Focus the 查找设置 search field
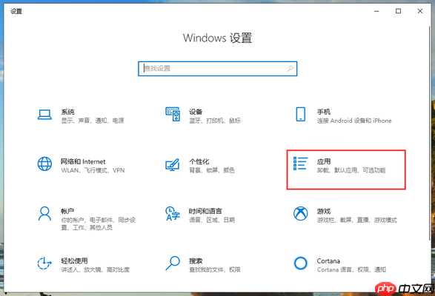The image size is (435, 296). [x=218, y=69]
